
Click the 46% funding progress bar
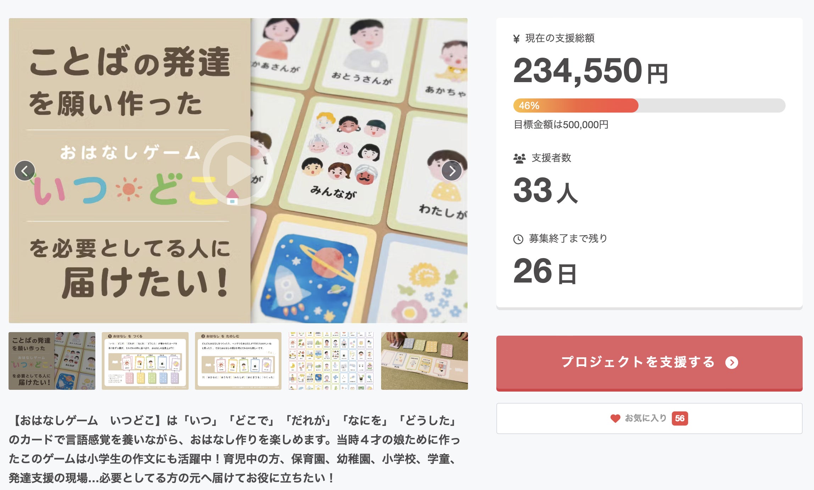(649, 106)
